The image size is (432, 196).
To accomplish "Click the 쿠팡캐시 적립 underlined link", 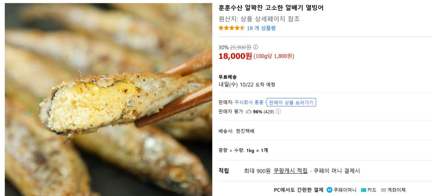I will (x=291, y=171).
